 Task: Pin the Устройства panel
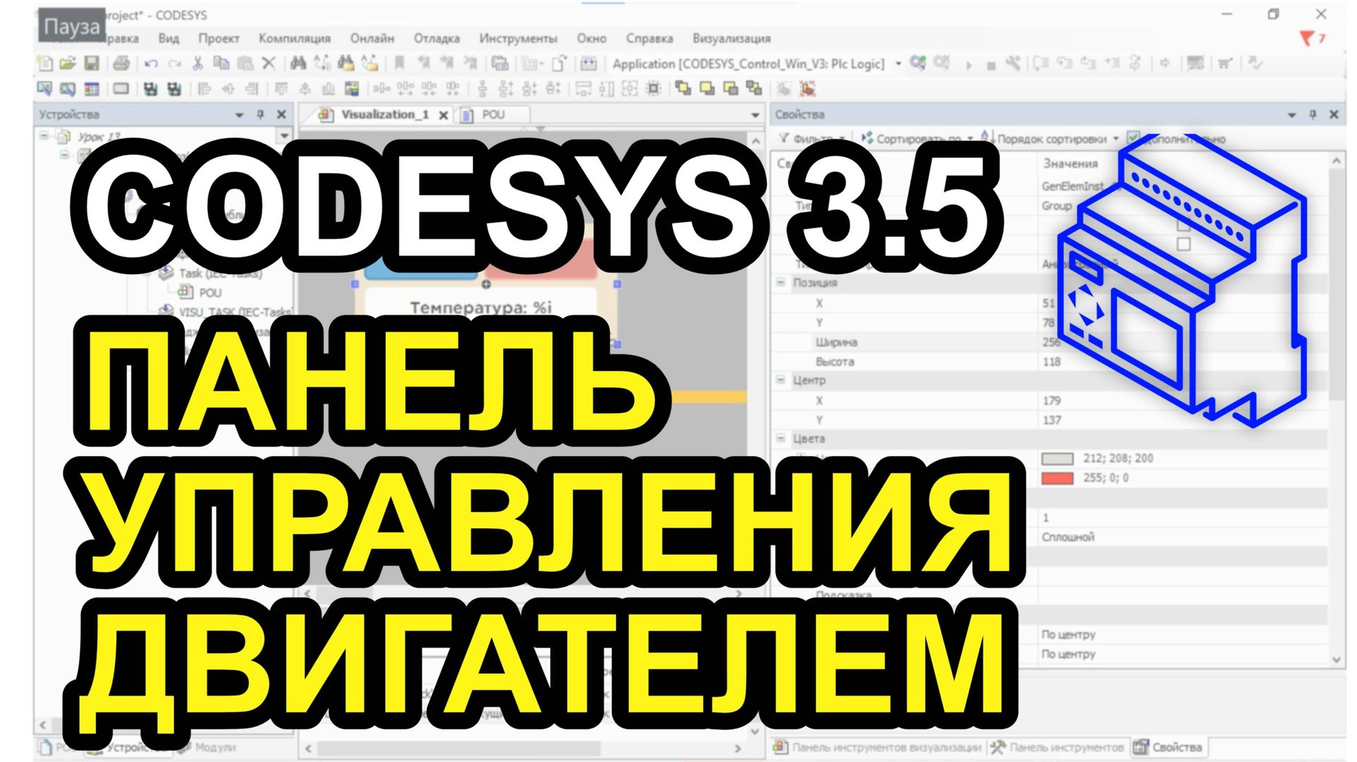pyautogui.click(x=260, y=114)
